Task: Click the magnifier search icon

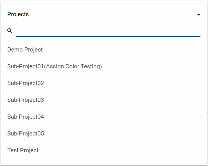Action: pyautogui.click(x=10, y=31)
